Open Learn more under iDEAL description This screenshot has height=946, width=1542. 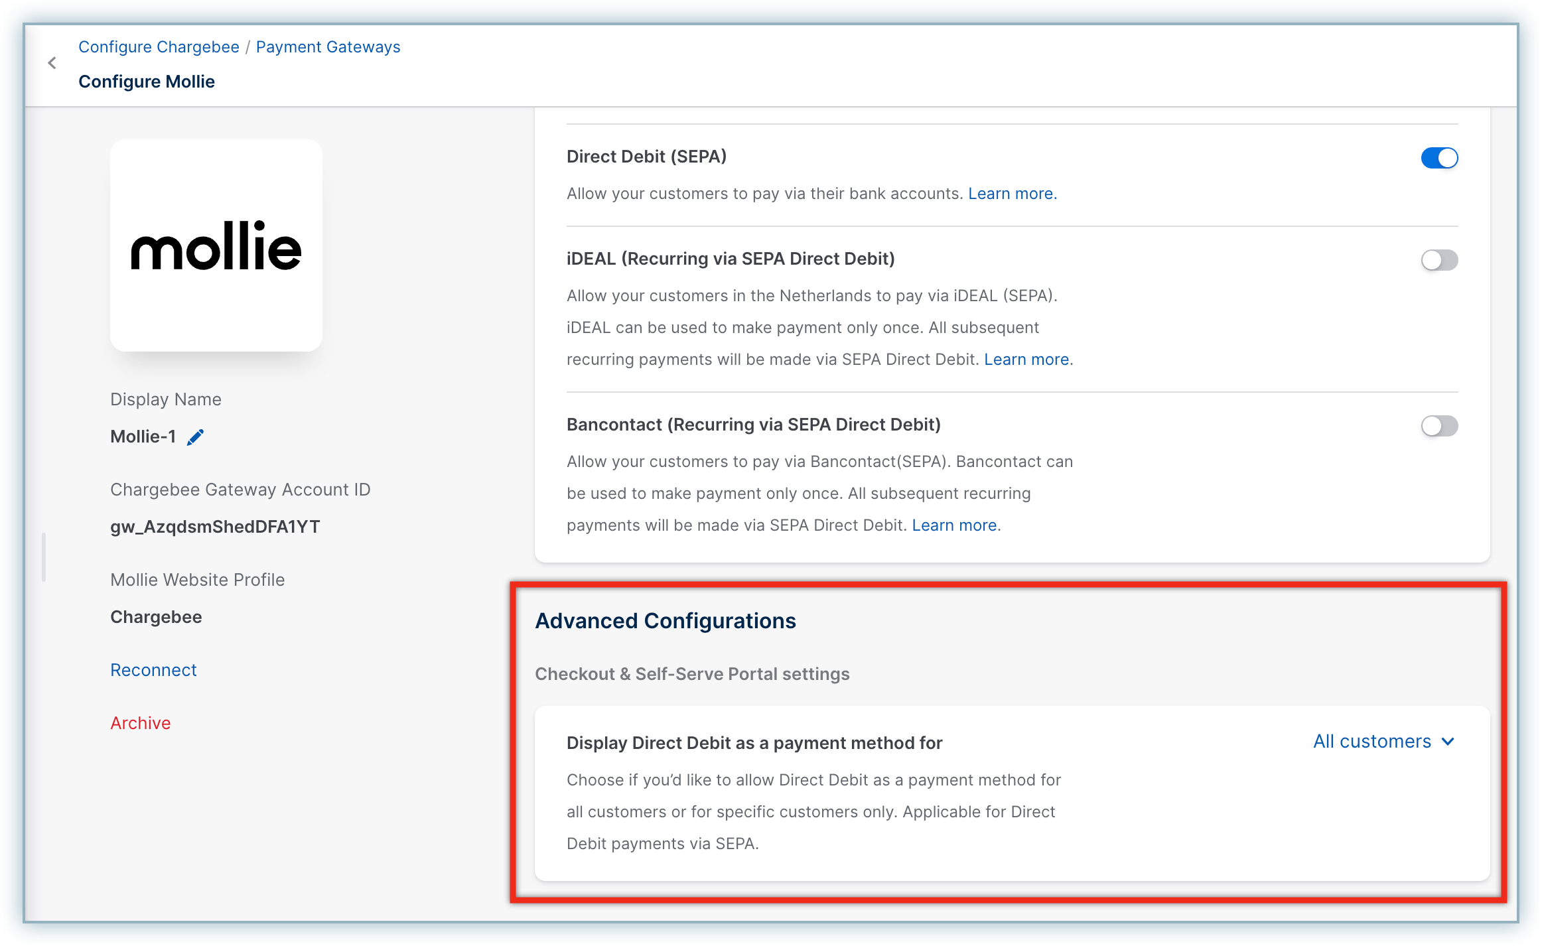pyautogui.click(x=1026, y=360)
